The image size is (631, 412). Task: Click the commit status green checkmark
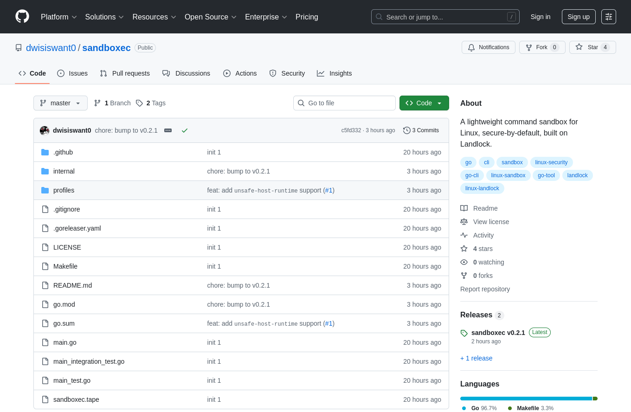tap(185, 130)
